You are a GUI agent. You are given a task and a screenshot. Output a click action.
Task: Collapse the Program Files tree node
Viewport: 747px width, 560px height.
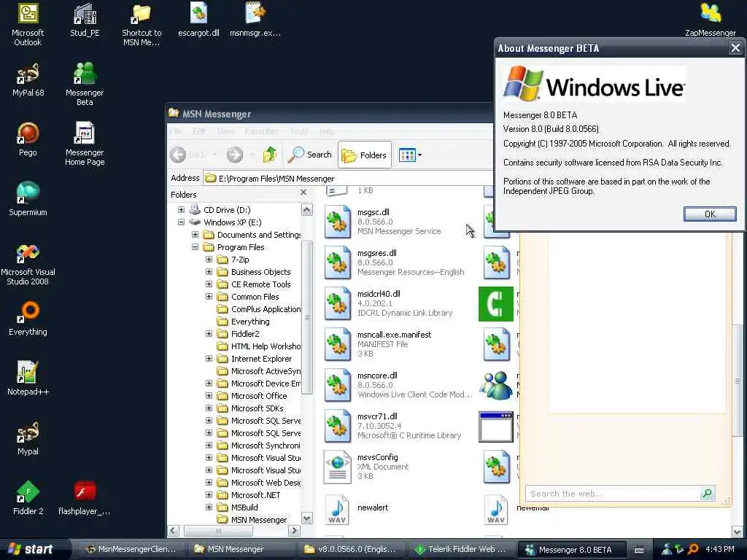pyautogui.click(x=195, y=246)
